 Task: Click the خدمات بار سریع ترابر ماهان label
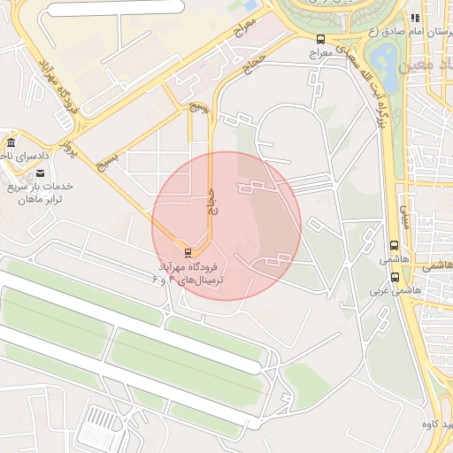(x=40, y=193)
